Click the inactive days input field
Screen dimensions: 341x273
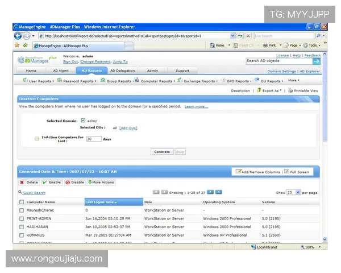[x=94, y=139]
